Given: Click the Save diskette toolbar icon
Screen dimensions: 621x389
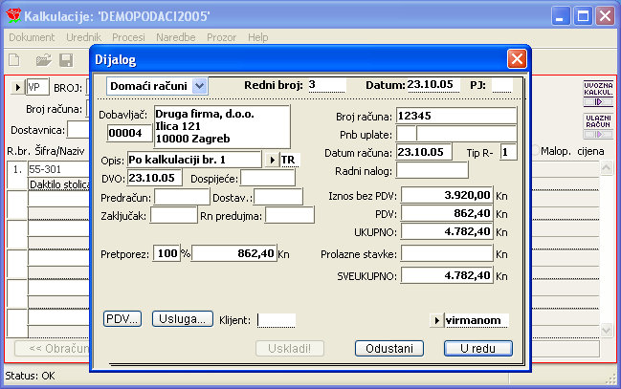Looking at the screenshot, I should coord(66,60).
